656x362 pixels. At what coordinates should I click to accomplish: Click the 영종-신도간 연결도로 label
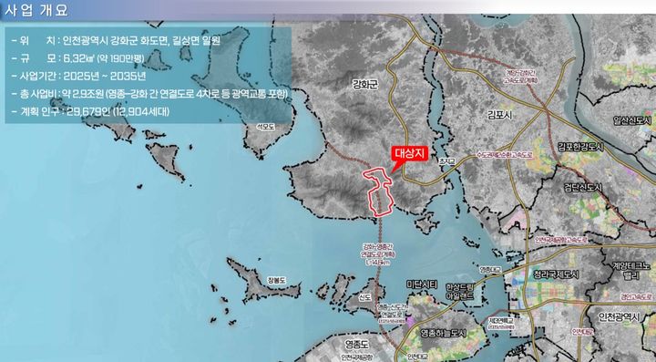[x=392, y=313]
